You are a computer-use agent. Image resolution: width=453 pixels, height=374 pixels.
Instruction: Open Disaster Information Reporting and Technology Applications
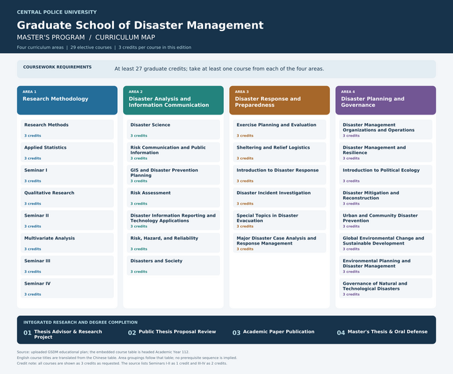(173, 221)
